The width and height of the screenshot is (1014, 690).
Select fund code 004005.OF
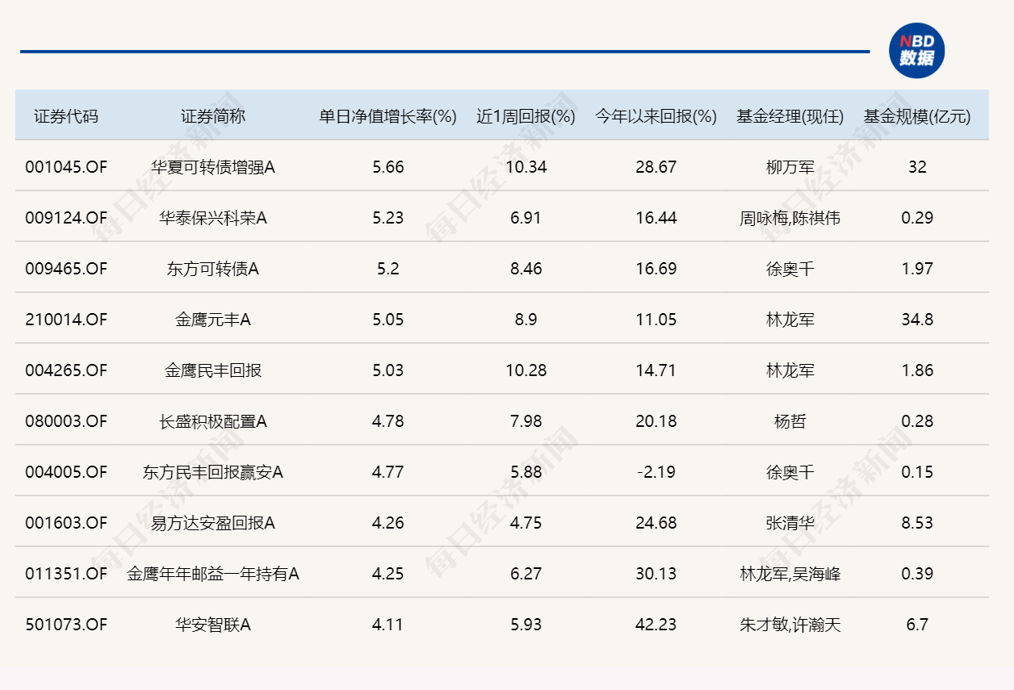point(66,472)
